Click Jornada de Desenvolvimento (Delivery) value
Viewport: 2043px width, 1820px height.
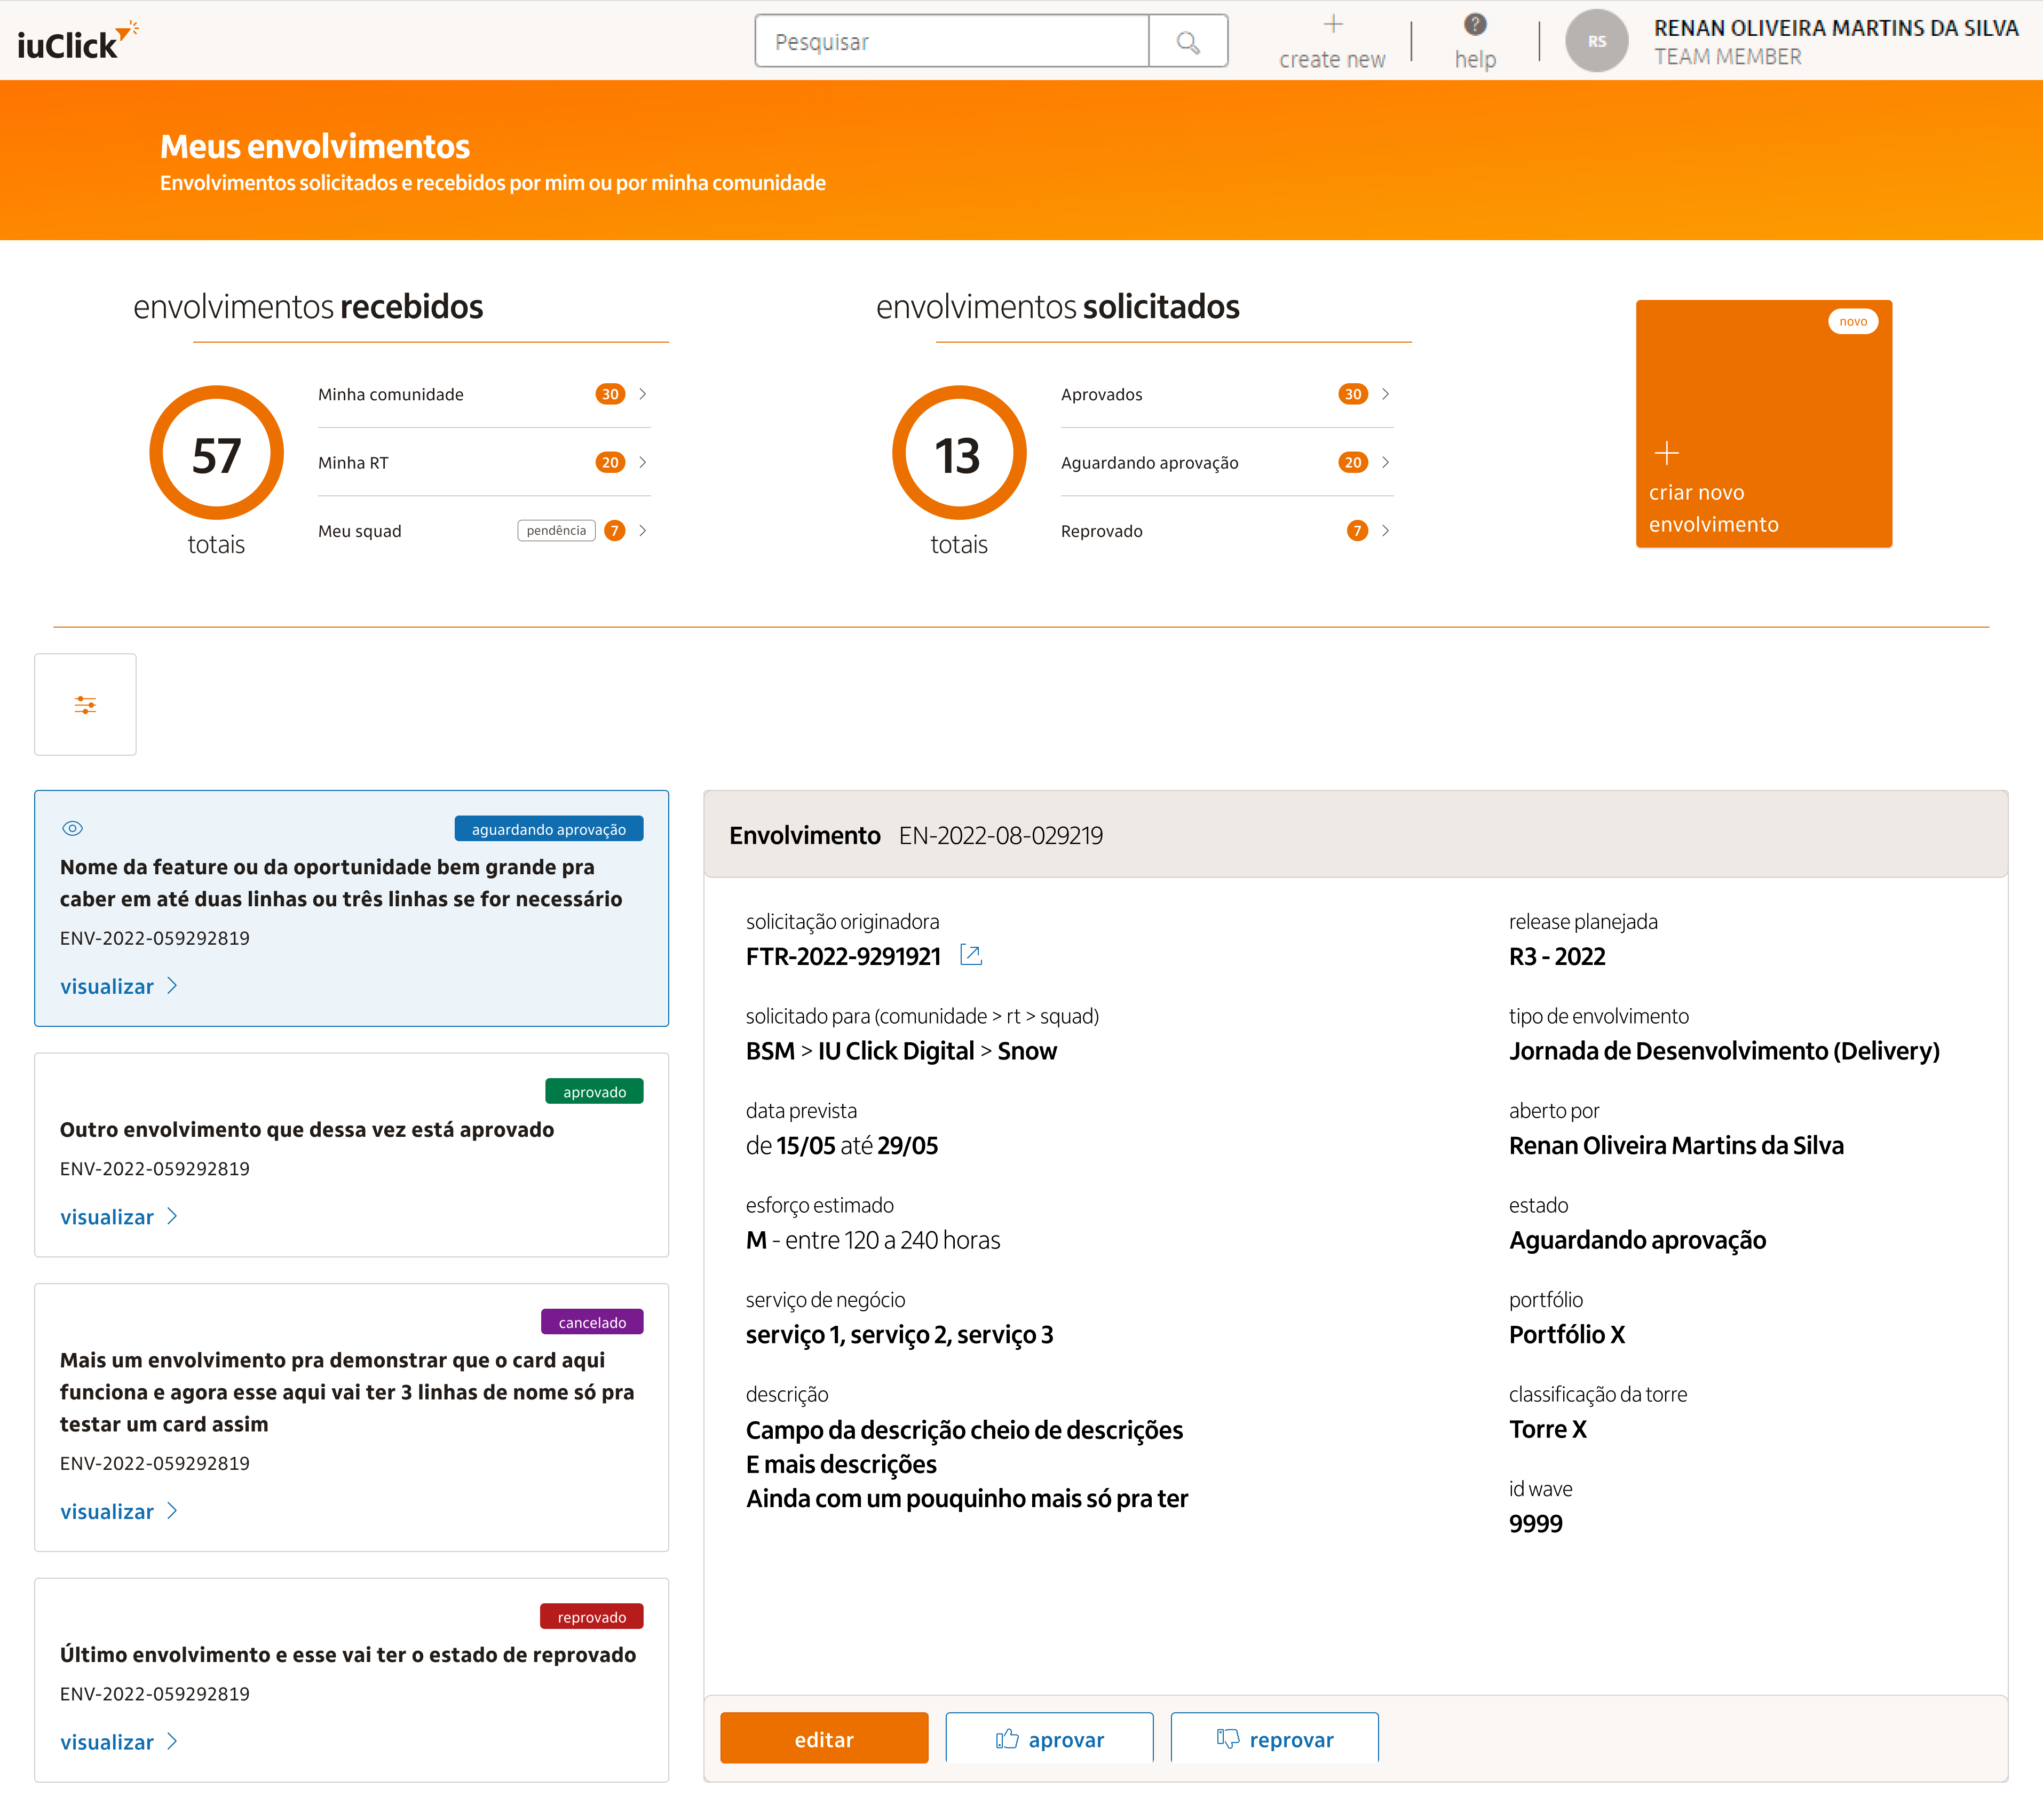click(1724, 1050)
